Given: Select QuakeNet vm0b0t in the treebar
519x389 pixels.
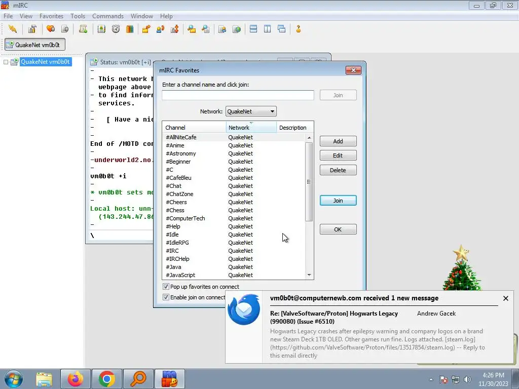Looking at the screenshot, I should [45, 62].
